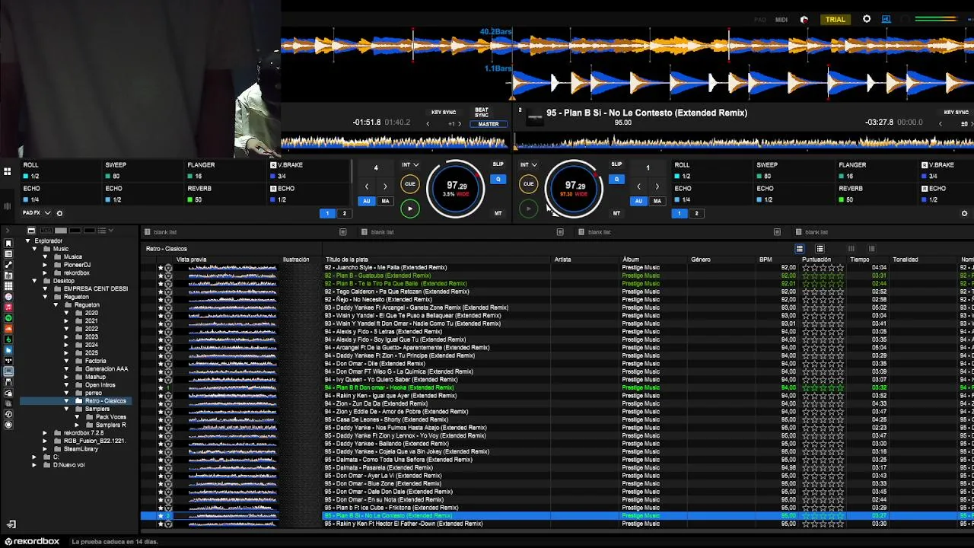This screenshot has width=974, height=548.
Task: Expand the rekordbox 7.2.8 folder
Action: (45, 433)
